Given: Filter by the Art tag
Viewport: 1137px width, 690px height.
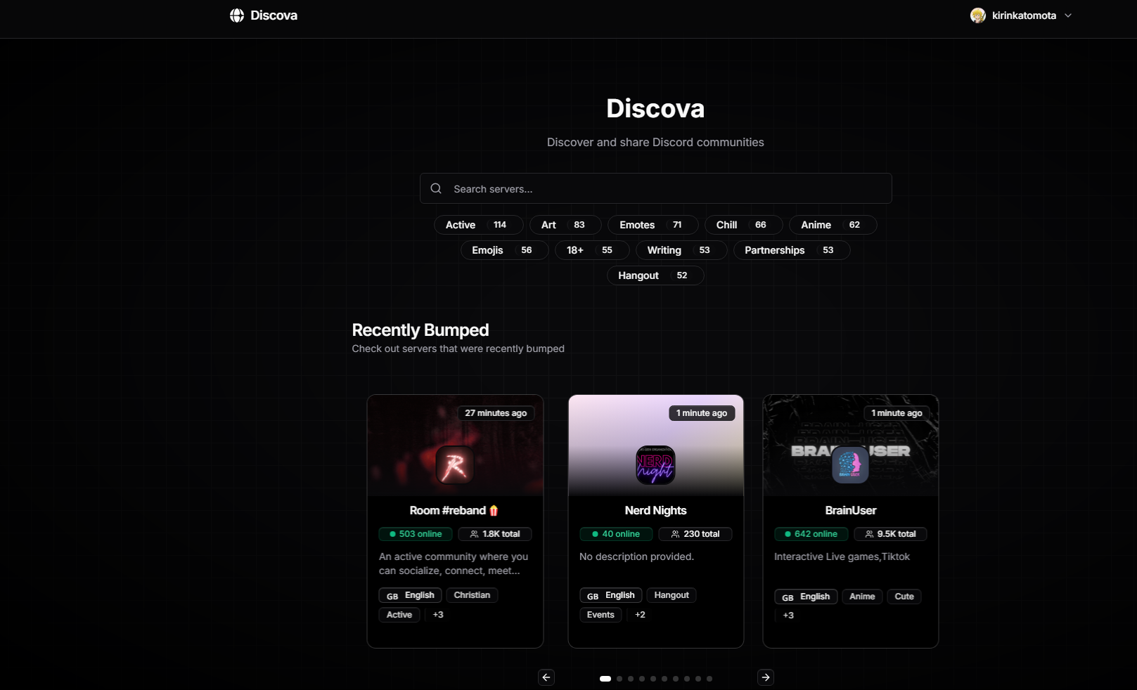Looking at the screenshot, I should [565, 225].
